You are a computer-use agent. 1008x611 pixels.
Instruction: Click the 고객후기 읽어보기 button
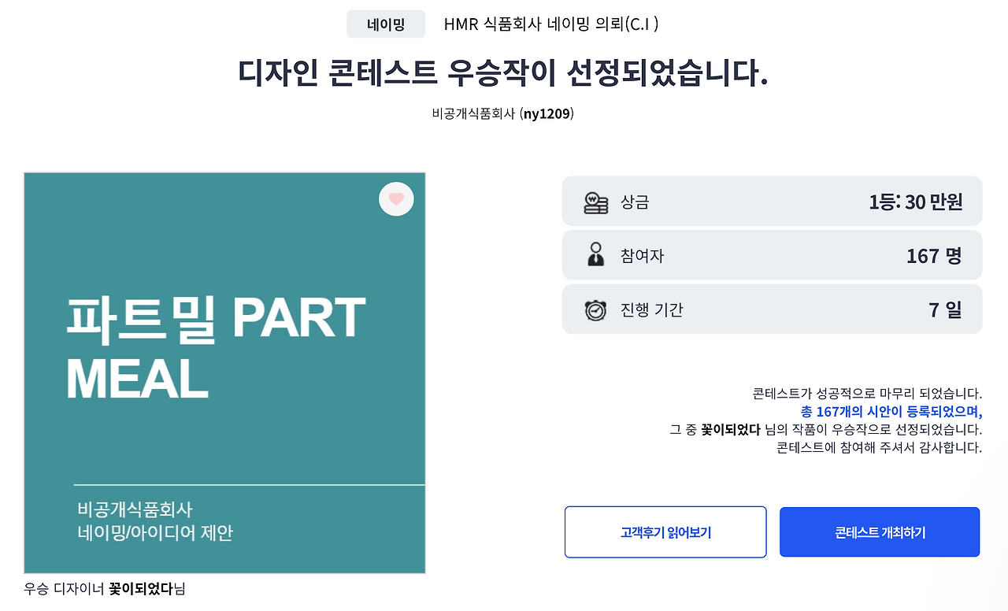click(665, 531)
